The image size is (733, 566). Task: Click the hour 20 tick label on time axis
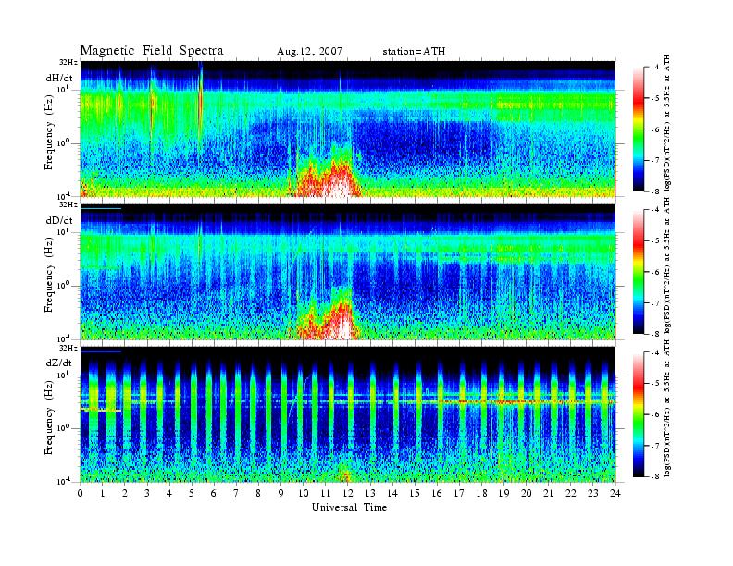[527, 493]
